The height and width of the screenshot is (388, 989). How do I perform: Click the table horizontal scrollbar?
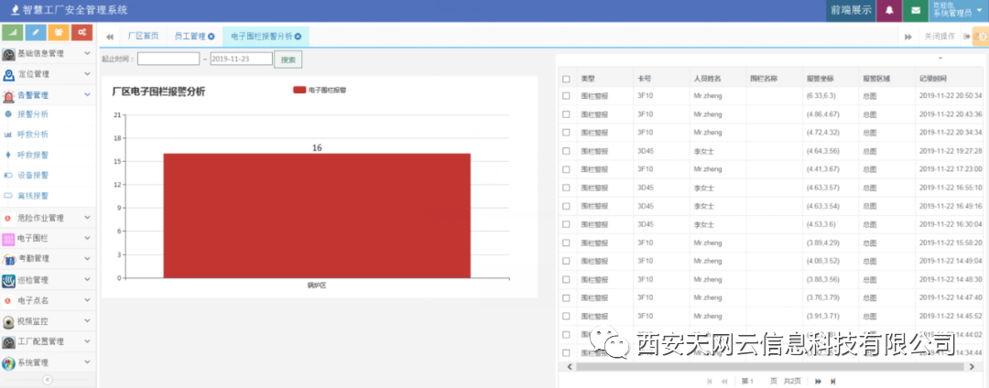tap(768, 367)
